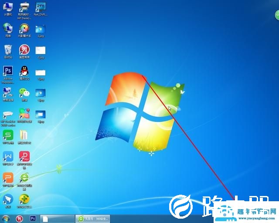Image resolution: width=279 pixels, height=223 pixels.
Task: Open the Tencent QQ penguin shortcut
Action: [24, 73]
